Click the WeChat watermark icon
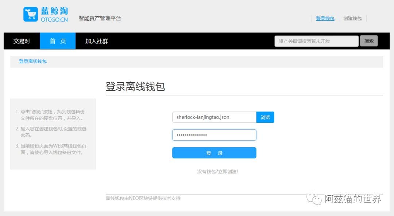 pos(314,199)
